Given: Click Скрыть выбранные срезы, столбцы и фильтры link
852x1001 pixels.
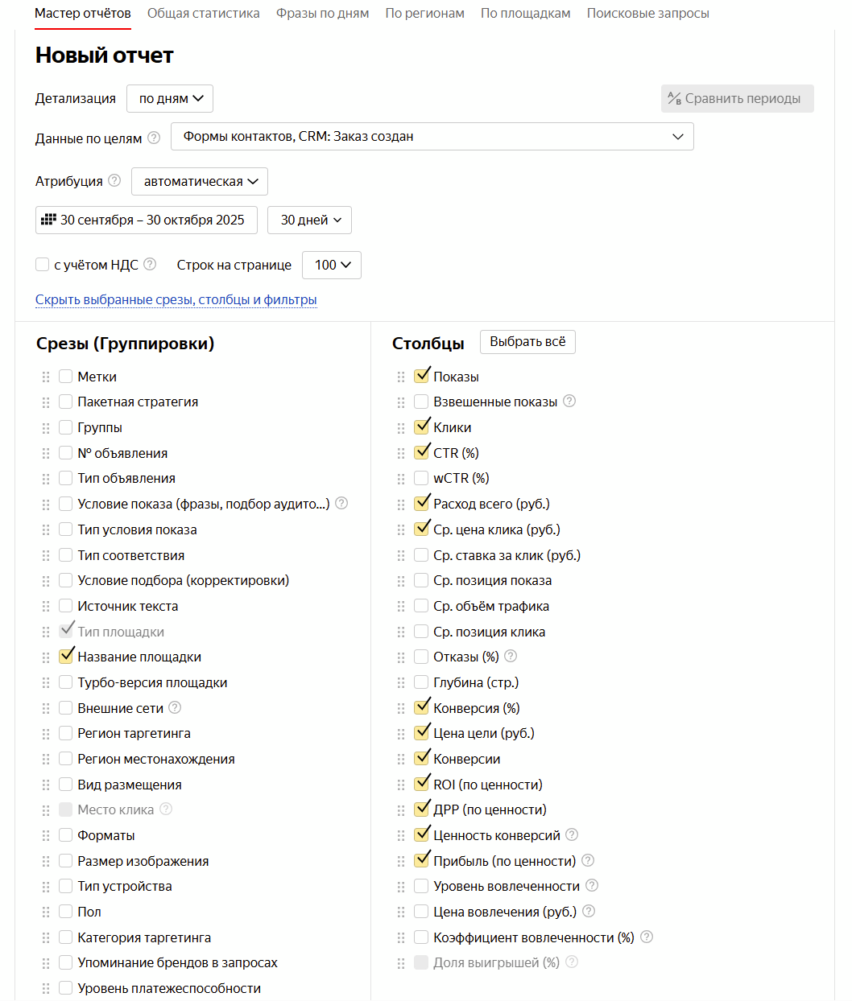Looking at the screenshot, I should [x=176, y=299].
